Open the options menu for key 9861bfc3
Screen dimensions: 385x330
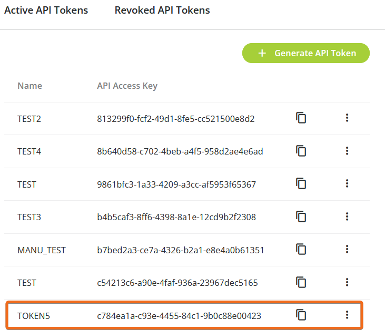(347, 183)
